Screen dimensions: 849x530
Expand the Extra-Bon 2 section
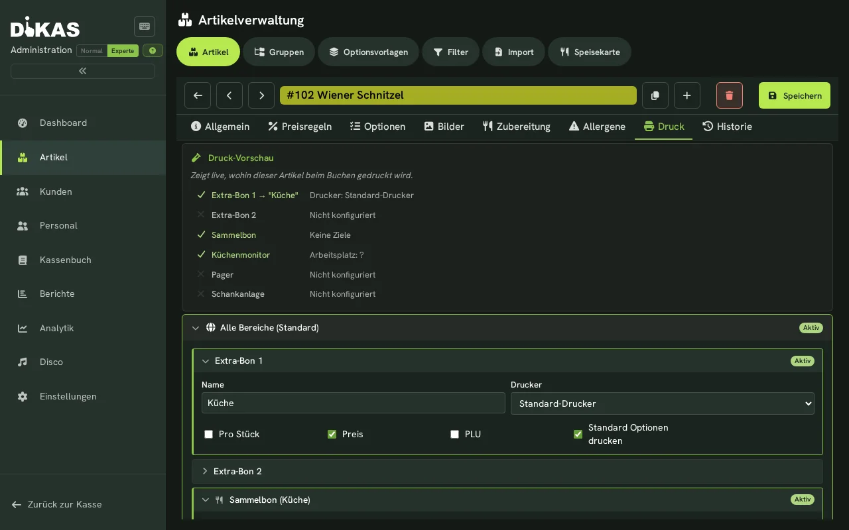(507, 471)
